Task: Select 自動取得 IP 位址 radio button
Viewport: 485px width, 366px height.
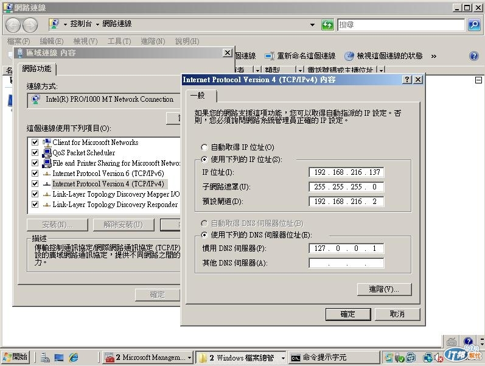Action: pos(204,147)
